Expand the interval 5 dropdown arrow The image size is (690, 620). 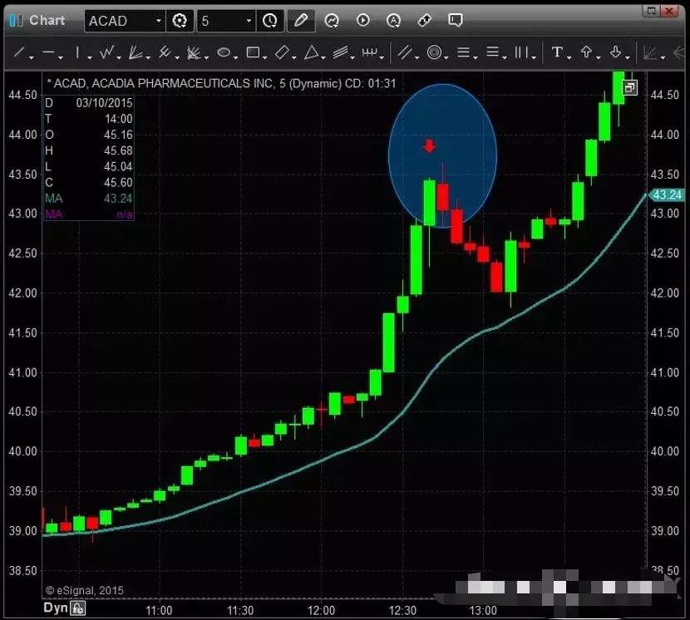(x=249, y=21)
